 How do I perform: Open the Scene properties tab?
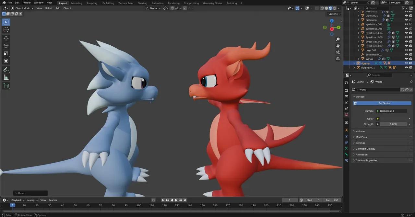click(x=346, y=108)
